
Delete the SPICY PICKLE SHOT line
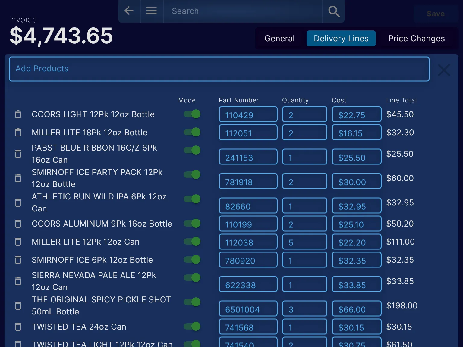click(18, 305)
